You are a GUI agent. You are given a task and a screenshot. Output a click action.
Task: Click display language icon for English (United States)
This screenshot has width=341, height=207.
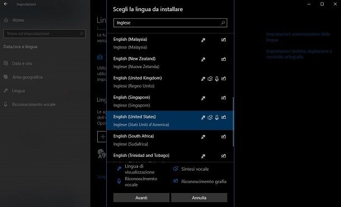pos(203,117)
